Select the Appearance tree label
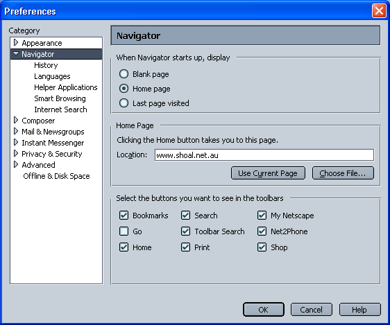This screenshot has width=390, height=325. pyautogui.click(x=42, y=43)
